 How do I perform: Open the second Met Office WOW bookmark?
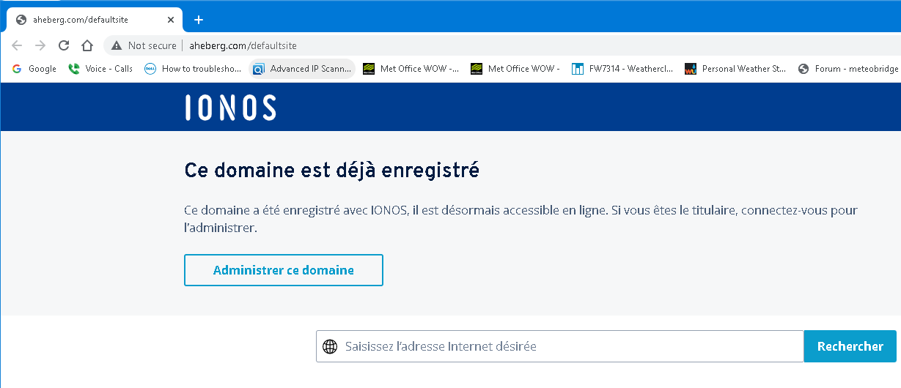515,69
